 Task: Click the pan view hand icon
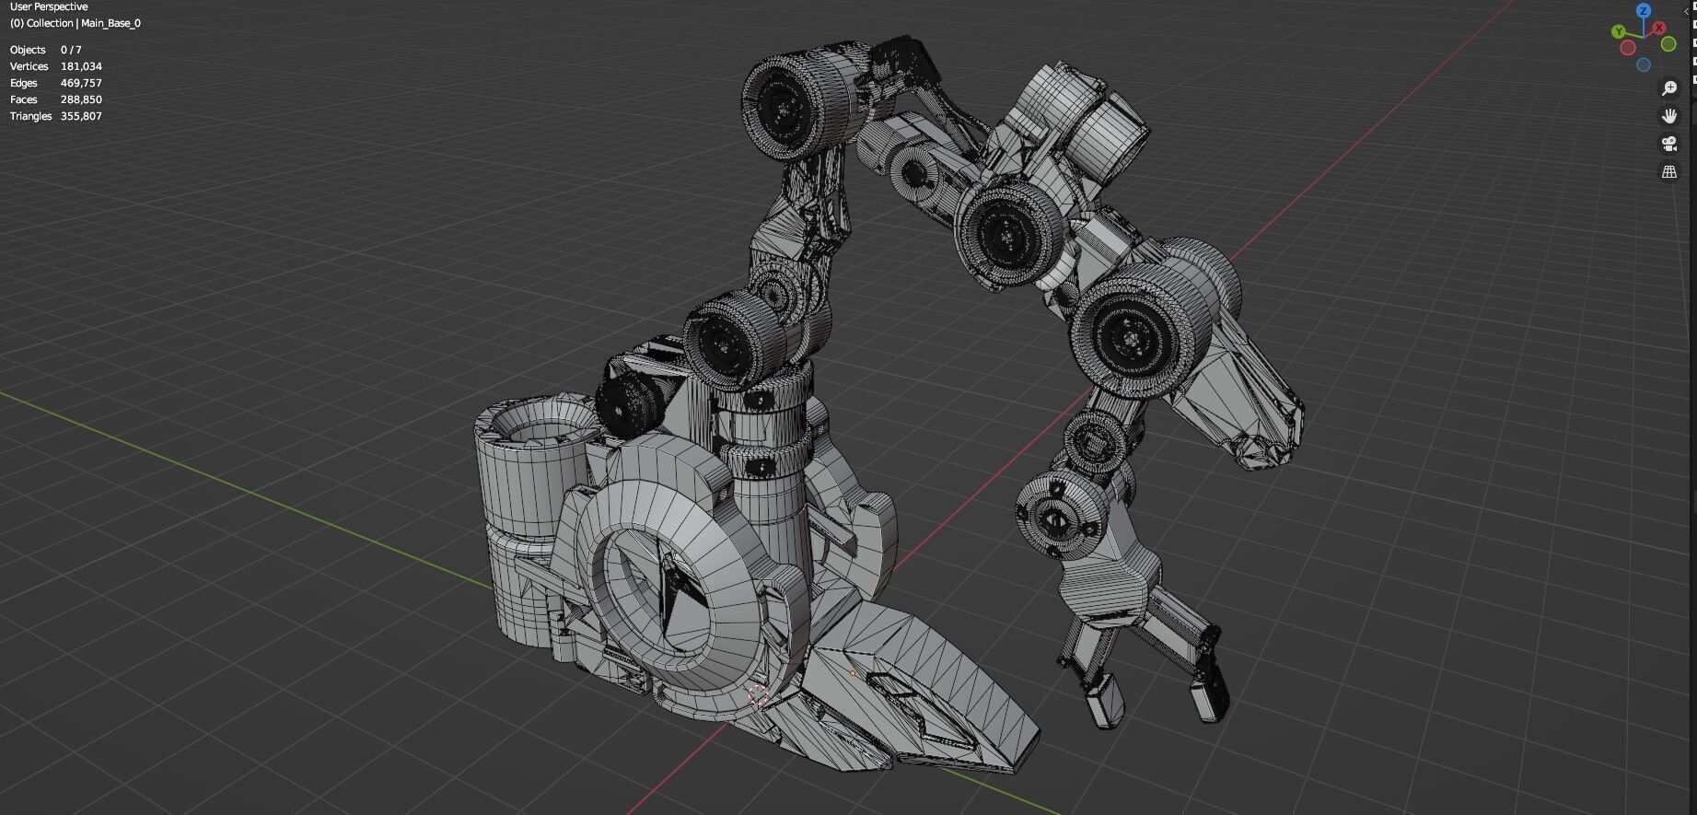pyautogui.click(x=1669, y=116)
